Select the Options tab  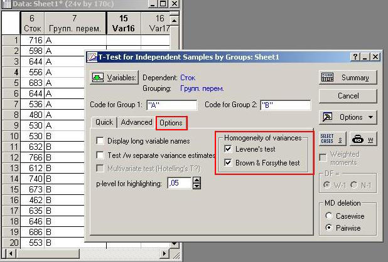171,123
